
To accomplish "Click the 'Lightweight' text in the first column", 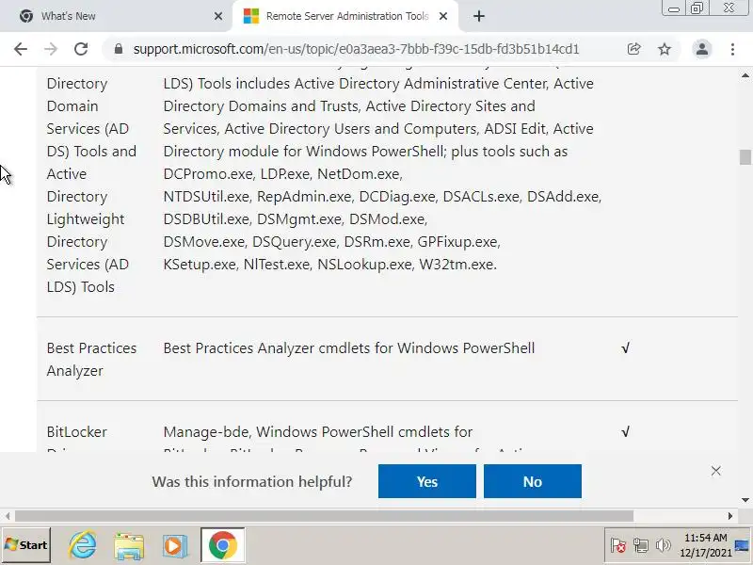I will 86,219.
